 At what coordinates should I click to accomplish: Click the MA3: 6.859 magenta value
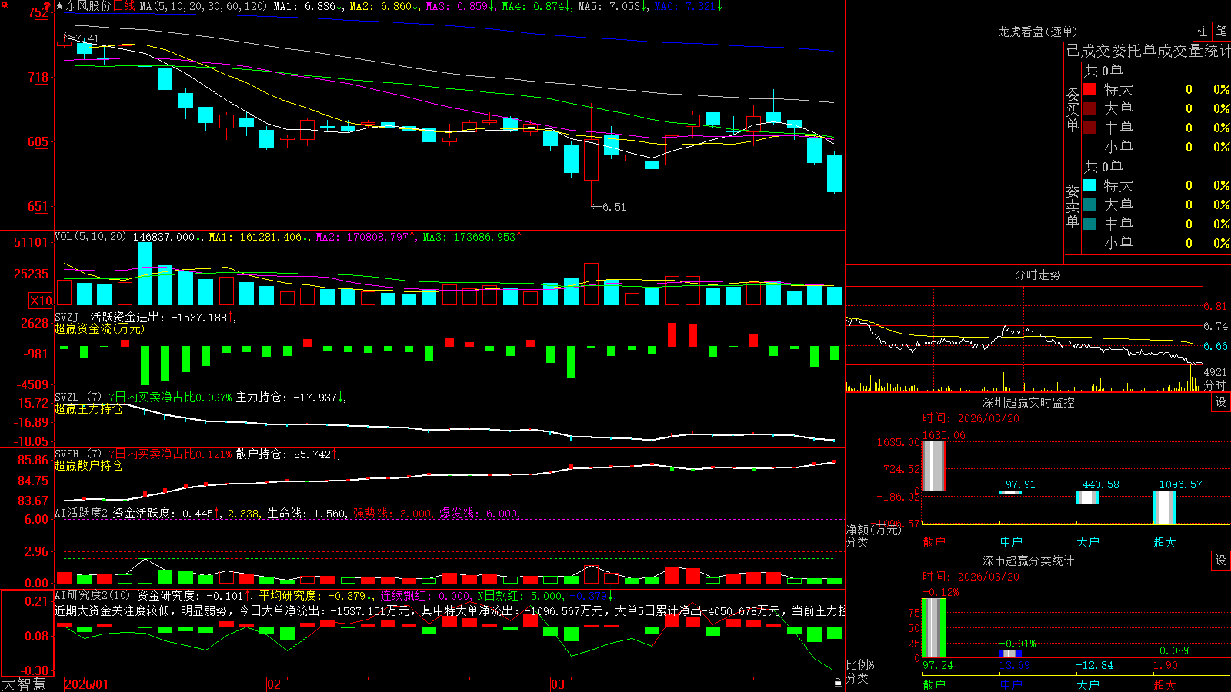(x=459, y=6)
